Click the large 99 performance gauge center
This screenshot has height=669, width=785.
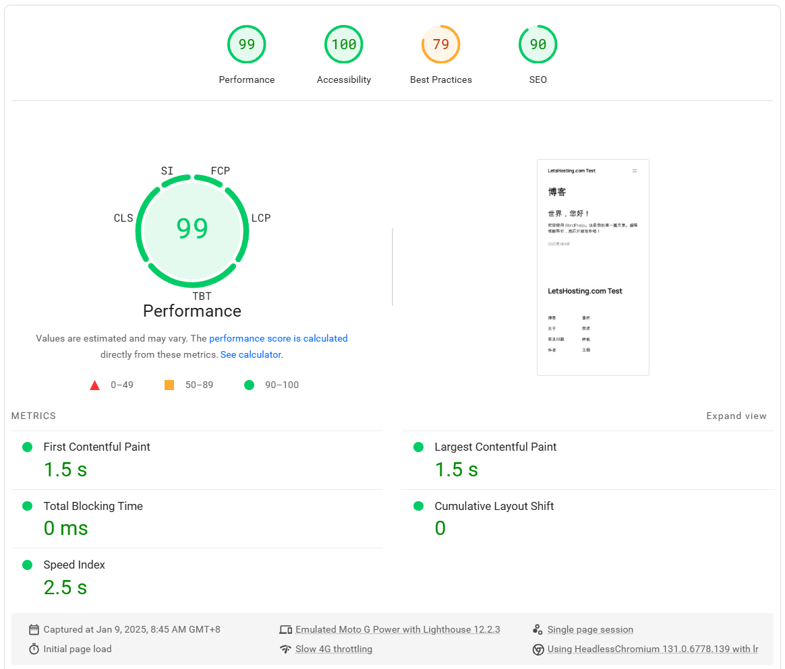[192, 230]
